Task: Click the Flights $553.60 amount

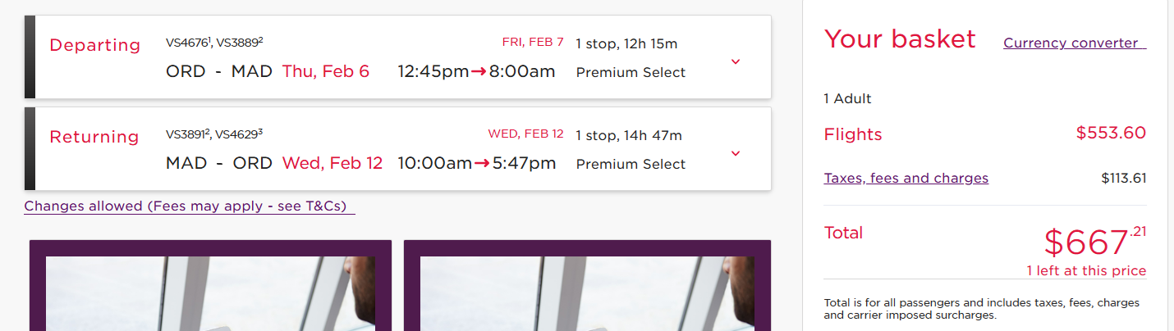Action: (1111, 133)
